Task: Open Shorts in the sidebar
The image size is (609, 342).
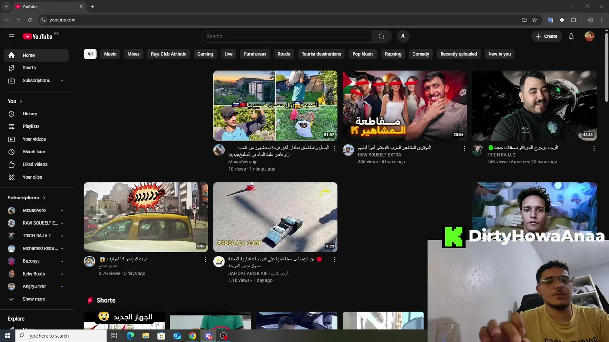Action: (36, 68)
